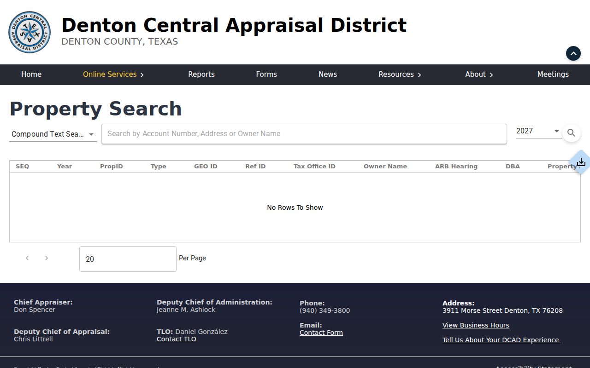Sort by the PropID column header
The image size is (590, 368).
tap(112, 167)
